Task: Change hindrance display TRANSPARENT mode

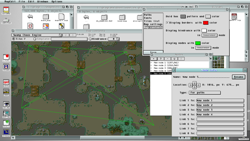Action: [x=209, y=35]
